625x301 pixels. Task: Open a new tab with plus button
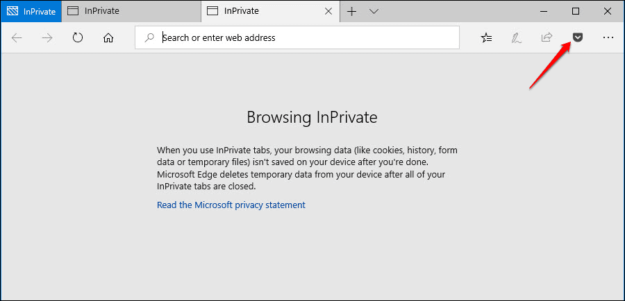(x=351, y=12)
